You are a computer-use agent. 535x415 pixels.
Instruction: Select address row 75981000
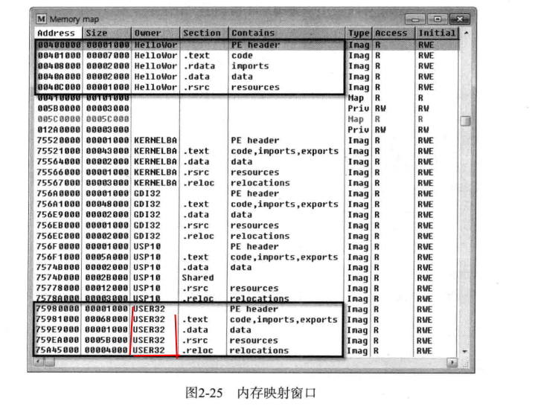(x=246, y=320)
